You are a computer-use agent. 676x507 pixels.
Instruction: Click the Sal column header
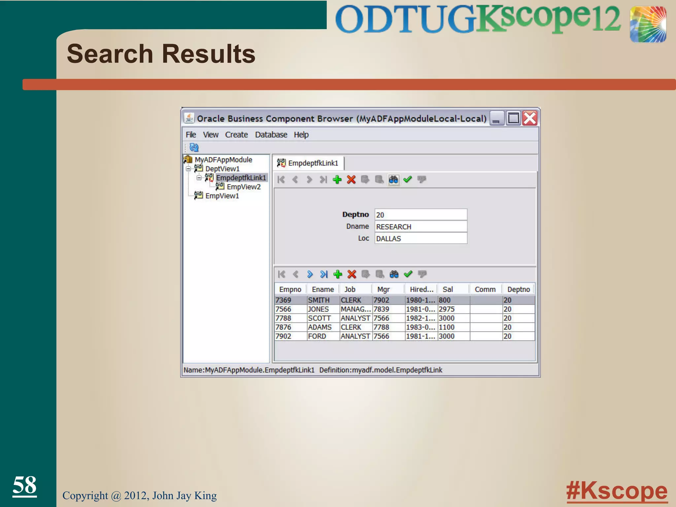pyautogui.click(x=453, y=289)
